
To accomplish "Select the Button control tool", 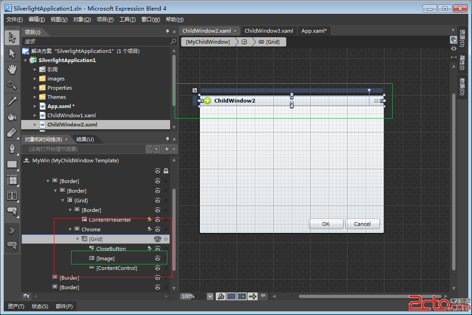I will point(12,212).
